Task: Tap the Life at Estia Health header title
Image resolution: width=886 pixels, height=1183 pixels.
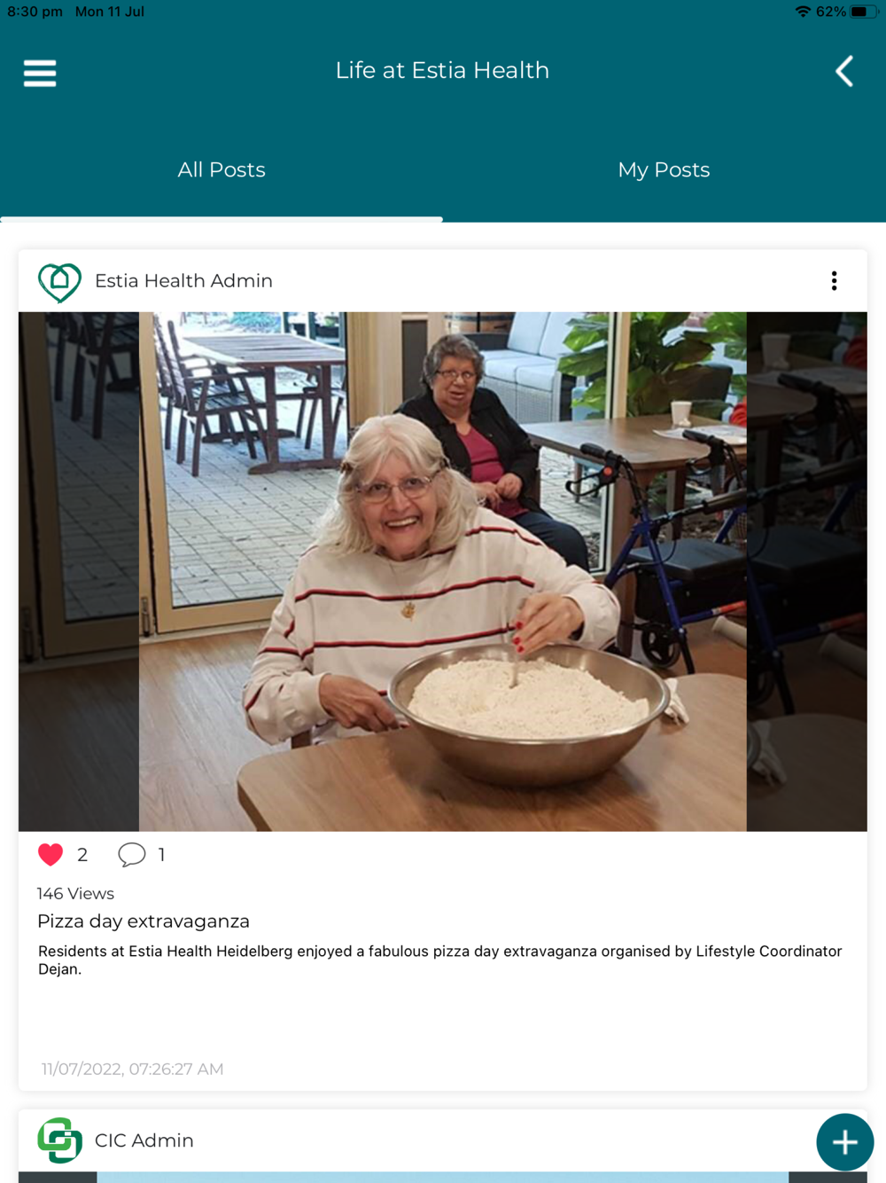Action: (442, 70)
